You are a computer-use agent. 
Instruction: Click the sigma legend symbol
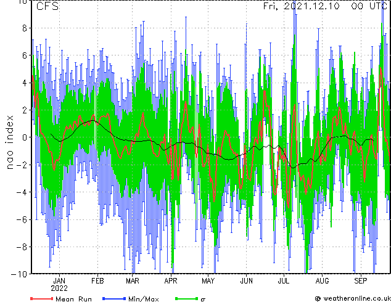pos(203,300)
